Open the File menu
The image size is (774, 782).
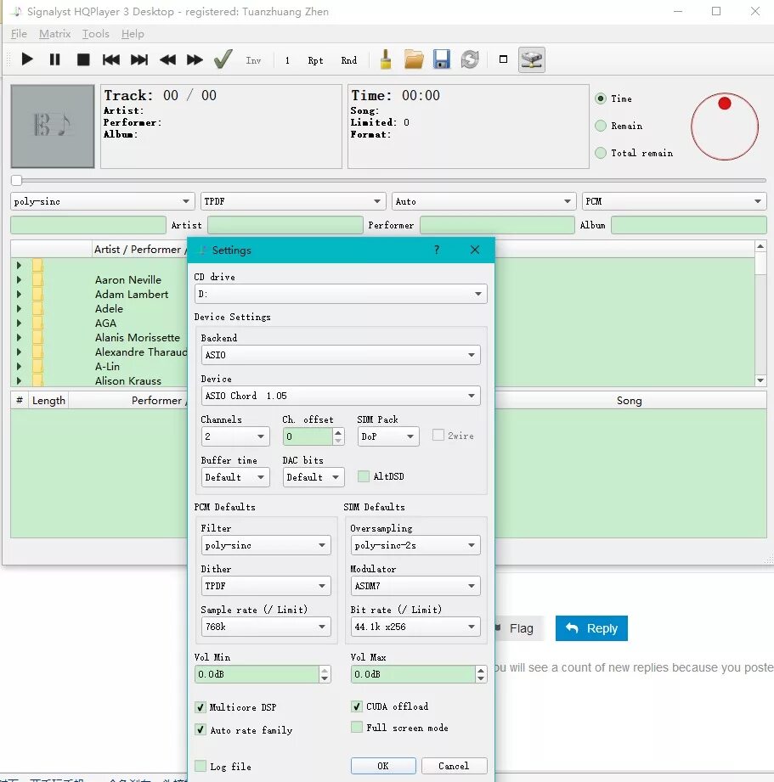click(x=19, y=34)
